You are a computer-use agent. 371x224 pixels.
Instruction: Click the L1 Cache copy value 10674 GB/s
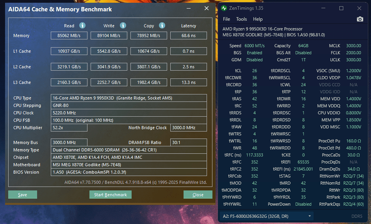148,51
